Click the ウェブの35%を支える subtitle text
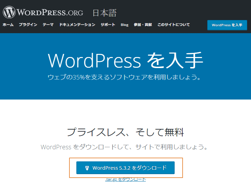Image resolution: width=251 pixels, height=188 pixels. pos(124,77)
